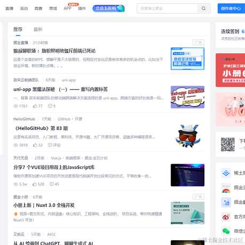Click the fire icon on Nuxt 3.0 ad
The image size is (245, 245).
pyautogui.click(x=16, y=214)
